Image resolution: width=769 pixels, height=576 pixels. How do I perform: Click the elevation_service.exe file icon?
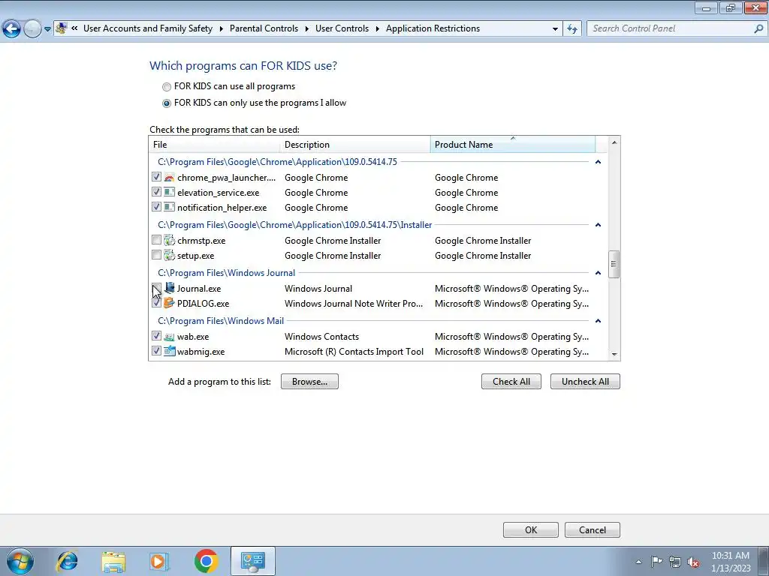click(169, 192)
